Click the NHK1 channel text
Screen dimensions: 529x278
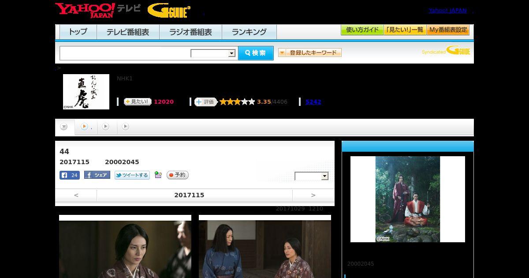(125, 79)
